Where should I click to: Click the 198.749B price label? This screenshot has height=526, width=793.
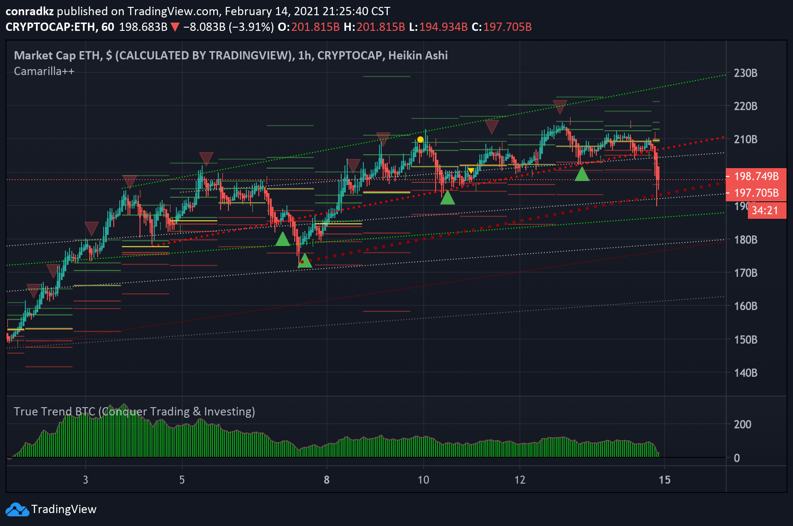[756, 176]
